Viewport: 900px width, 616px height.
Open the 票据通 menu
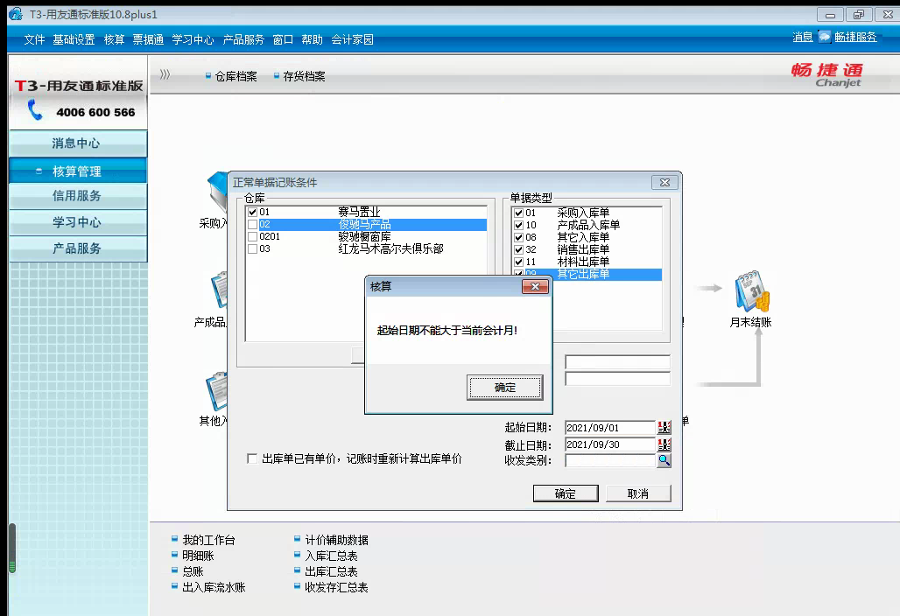(x=148, y=39)
